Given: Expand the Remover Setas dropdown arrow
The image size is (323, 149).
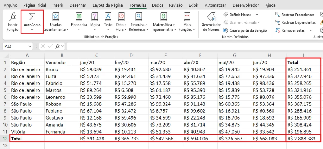Looking at the screenshot, I should click(x=311, y=30).
